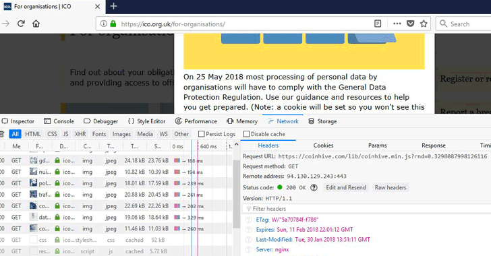Show the Params details tab
The width and height of the screenshot is (491, 256).
(377, 146)
